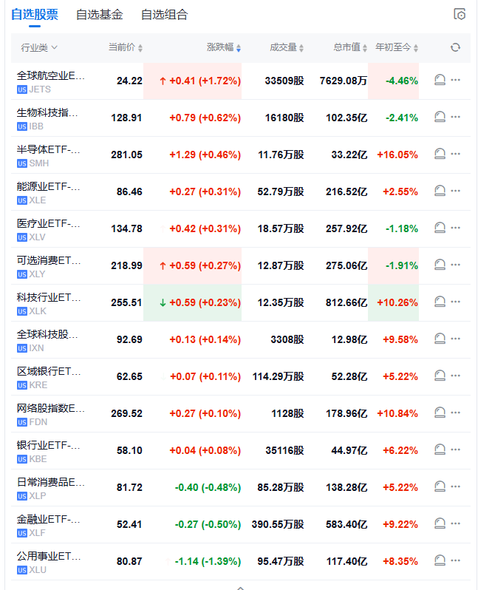Set alert bell for XLY row

(x=440, y=265)
